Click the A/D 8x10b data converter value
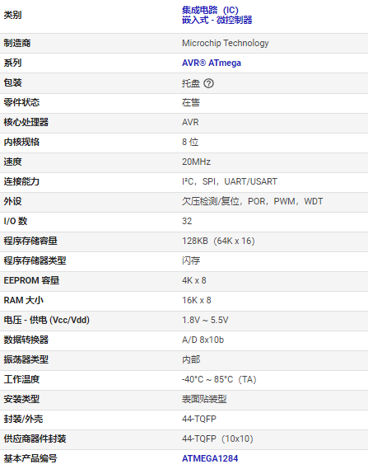The image size is (368, 469). (x=203, y=340)
